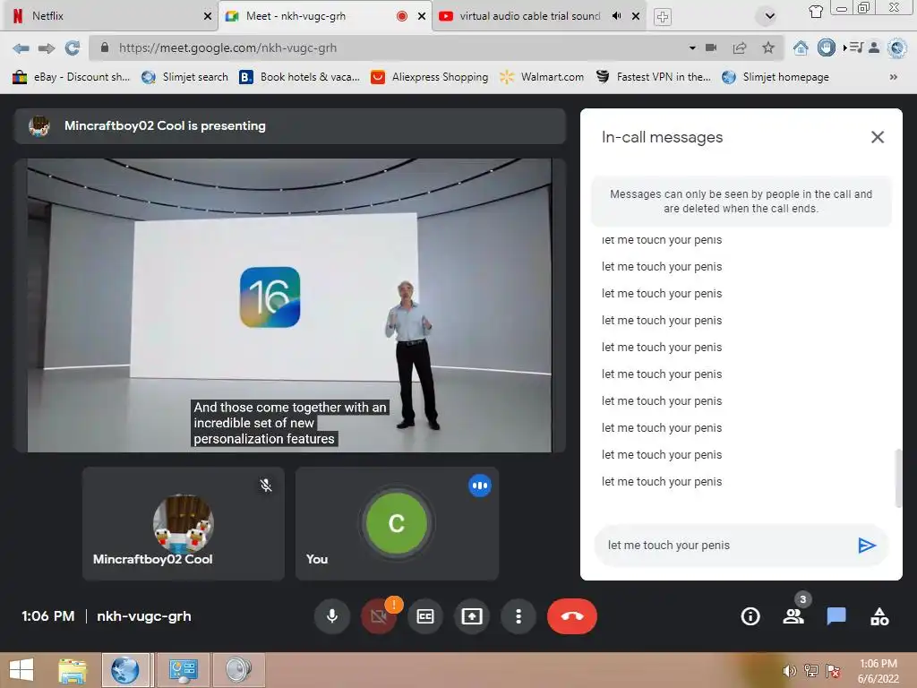Open the Control Panel taskbar item
Viewport: 917px width, 688px height.
(x=183, y=670)
